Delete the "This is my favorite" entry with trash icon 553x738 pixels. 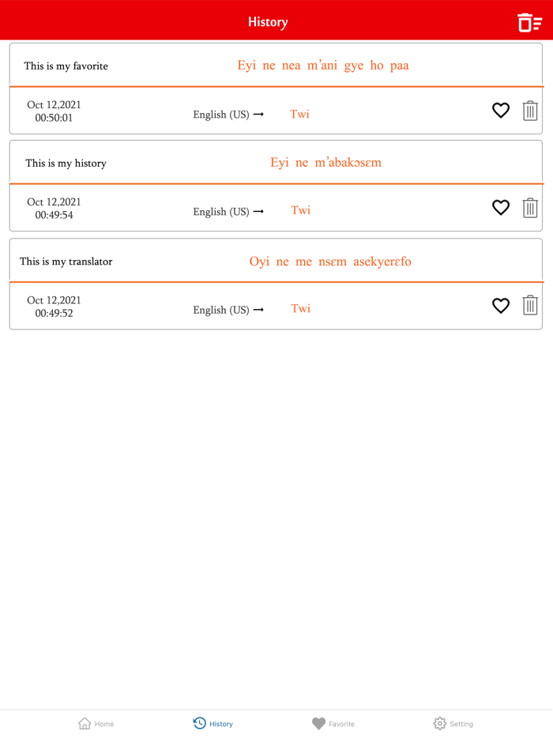pos(530,111)
